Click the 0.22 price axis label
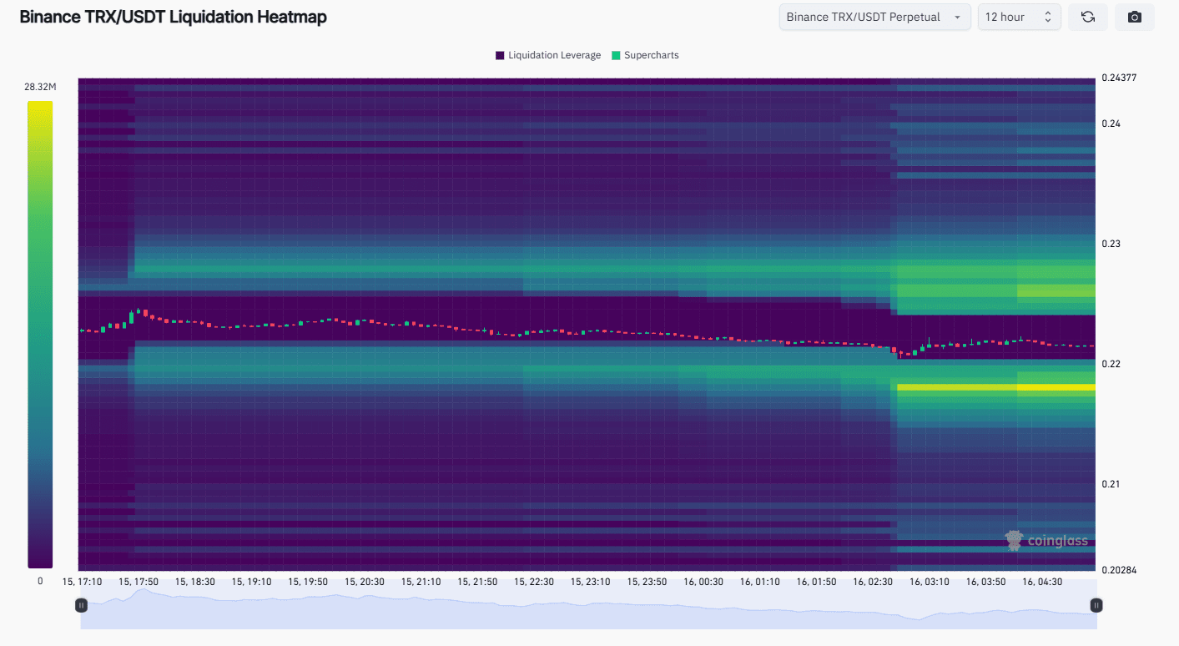 click(1111, 364)
